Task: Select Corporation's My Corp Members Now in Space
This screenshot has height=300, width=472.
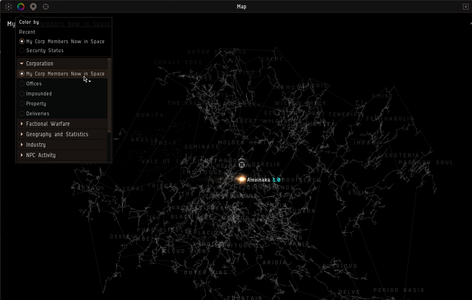Action: [62, 74]
